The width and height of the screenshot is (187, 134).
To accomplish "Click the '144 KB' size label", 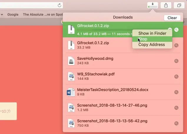I will click(83, 79).
